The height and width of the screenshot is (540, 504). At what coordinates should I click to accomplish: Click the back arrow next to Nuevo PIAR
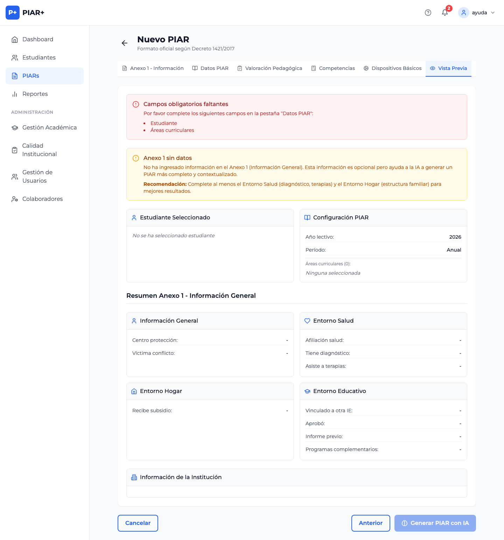coord(125,43)
